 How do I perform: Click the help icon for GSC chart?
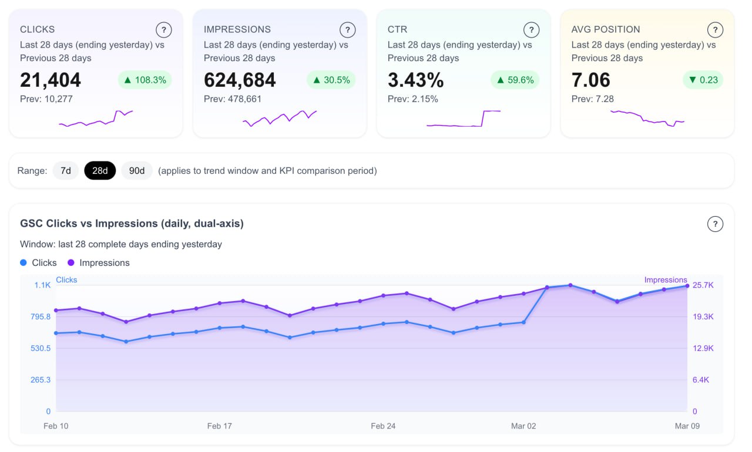coord(715,224)
